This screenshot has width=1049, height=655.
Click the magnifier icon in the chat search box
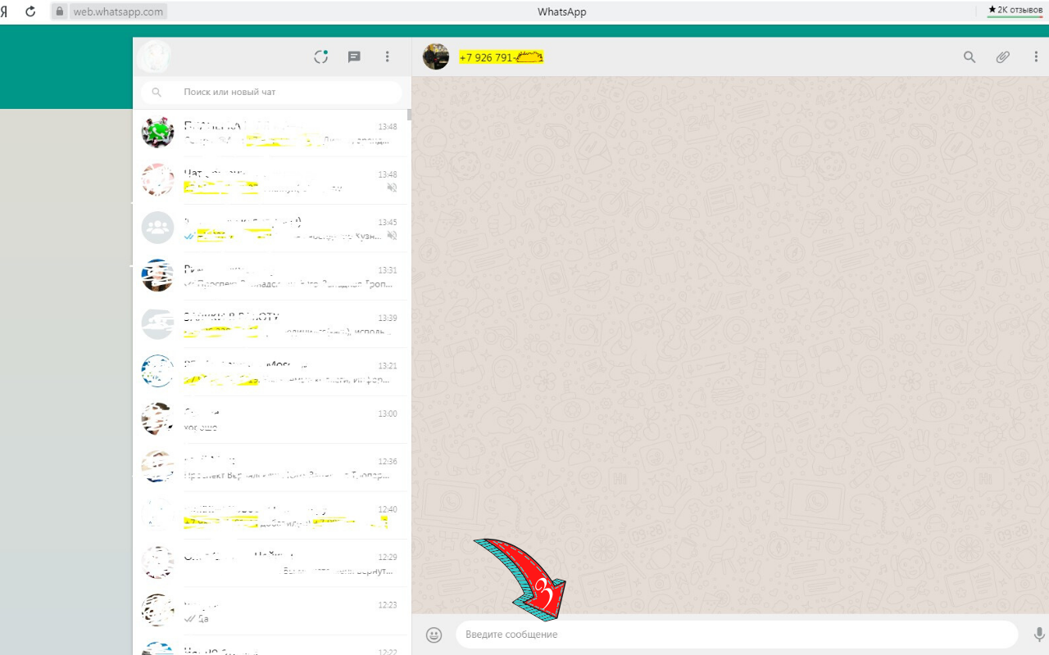(x=157, y=93)
